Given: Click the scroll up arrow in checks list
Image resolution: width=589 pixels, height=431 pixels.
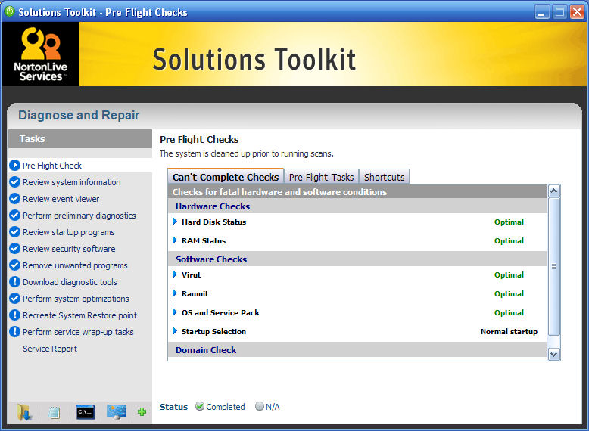Looking at the screenshot, I should [553, 191].
